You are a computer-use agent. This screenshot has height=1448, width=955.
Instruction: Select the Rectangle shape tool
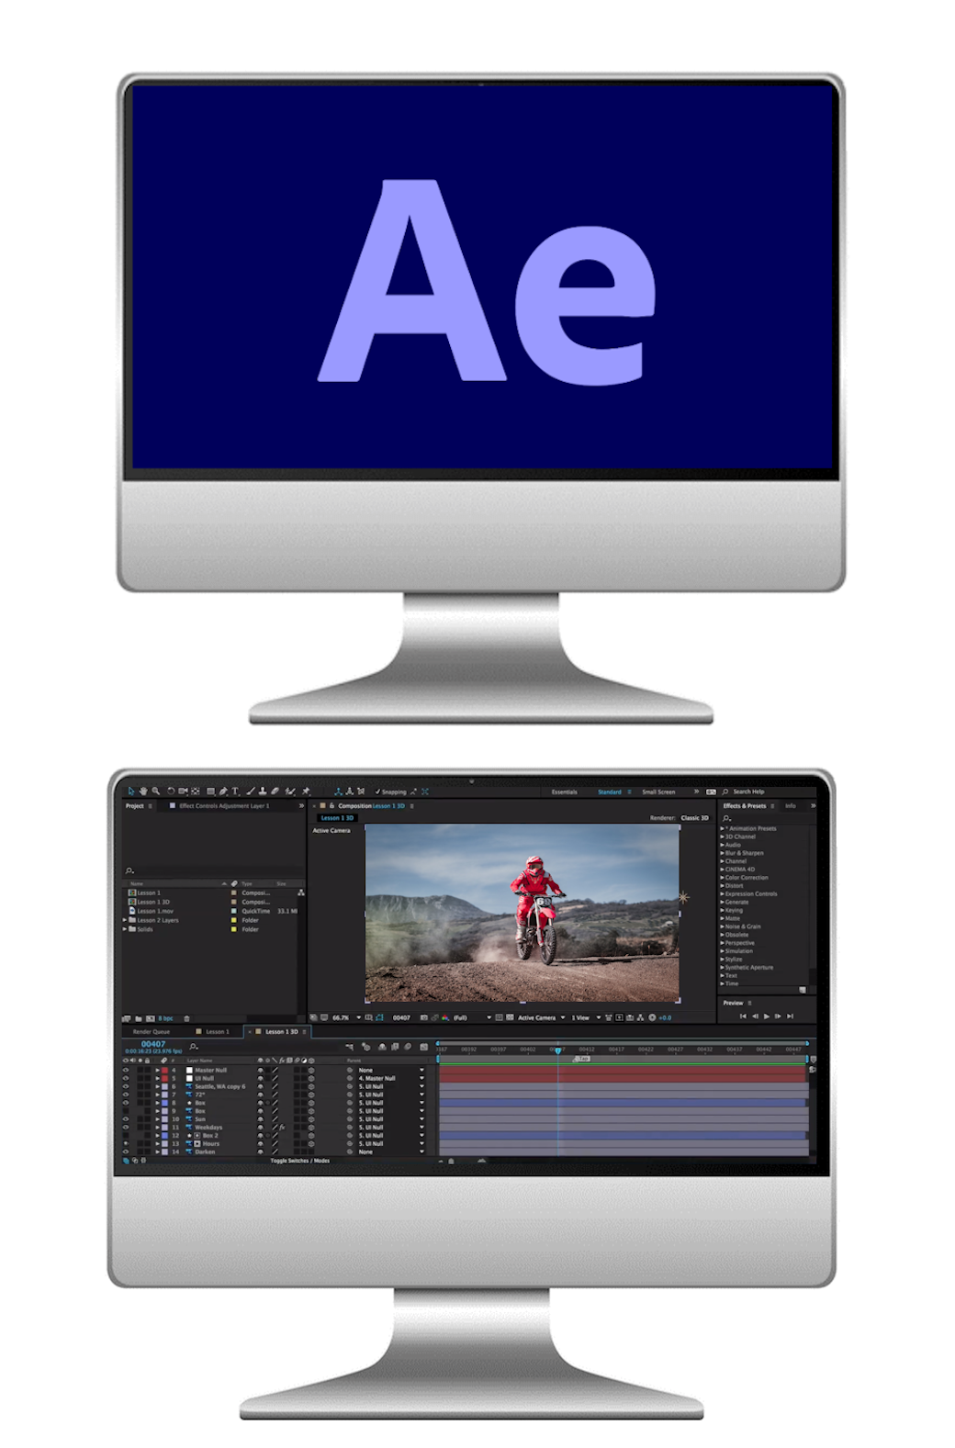point(210,791)
